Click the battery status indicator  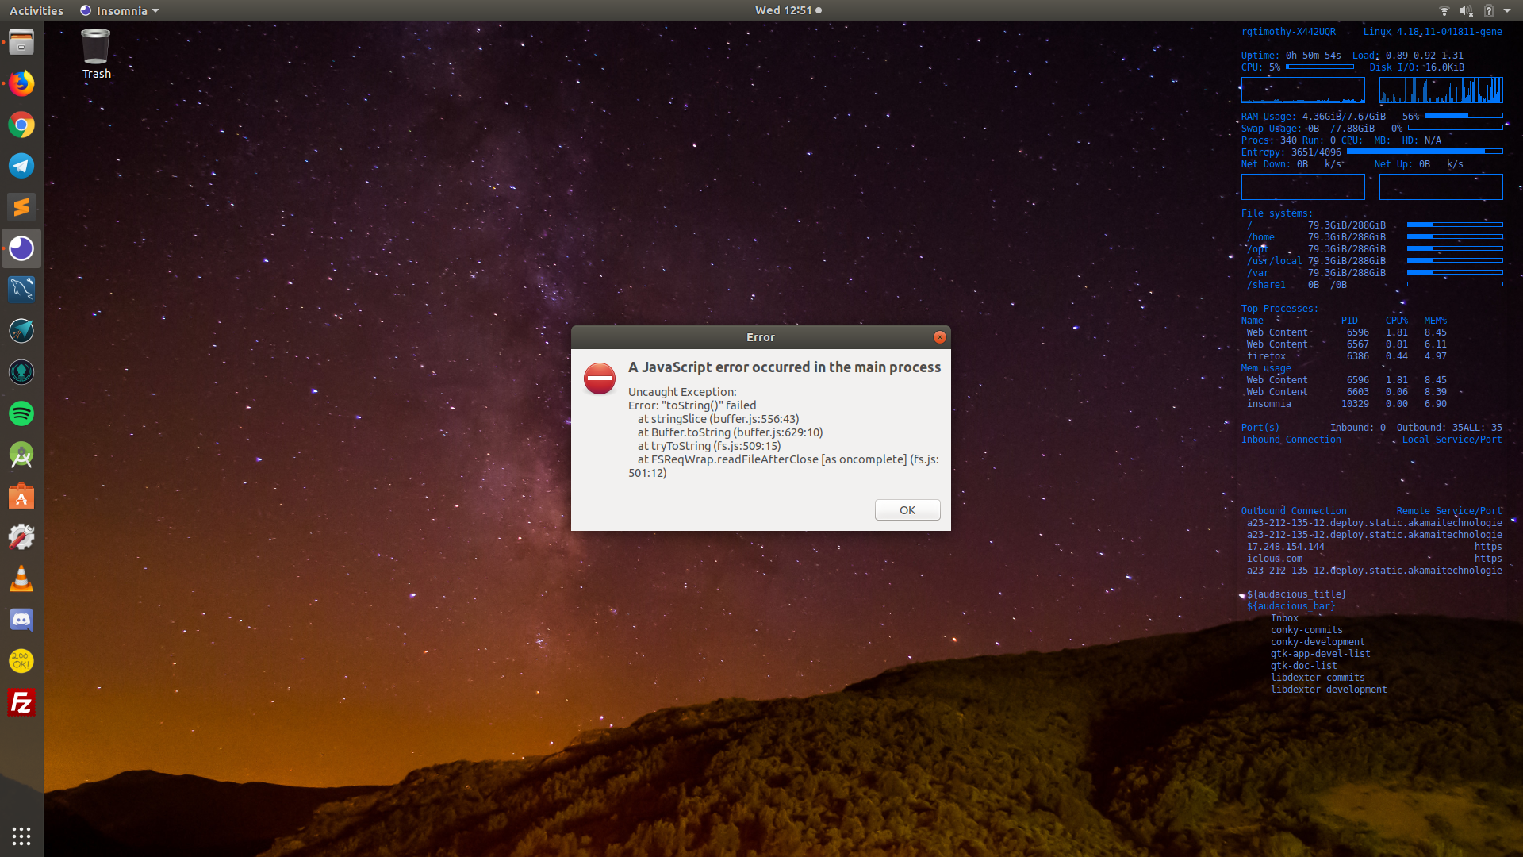pyautogui.click(x=1488, y=10)
